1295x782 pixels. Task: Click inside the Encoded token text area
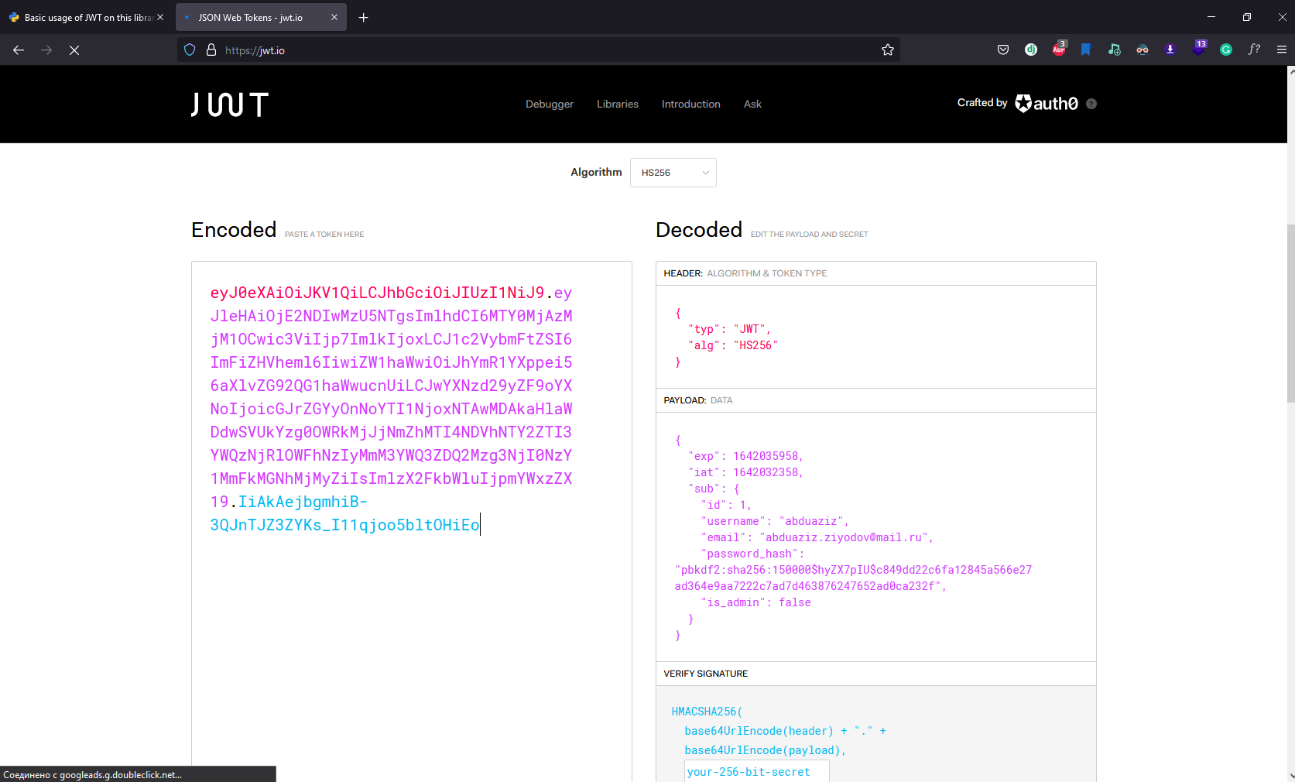412,521
